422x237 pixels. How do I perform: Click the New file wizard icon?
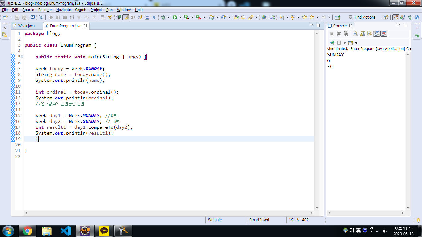click(5, 17)
